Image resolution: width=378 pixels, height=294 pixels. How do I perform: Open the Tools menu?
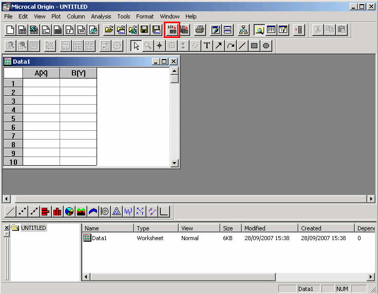[124, 16]
